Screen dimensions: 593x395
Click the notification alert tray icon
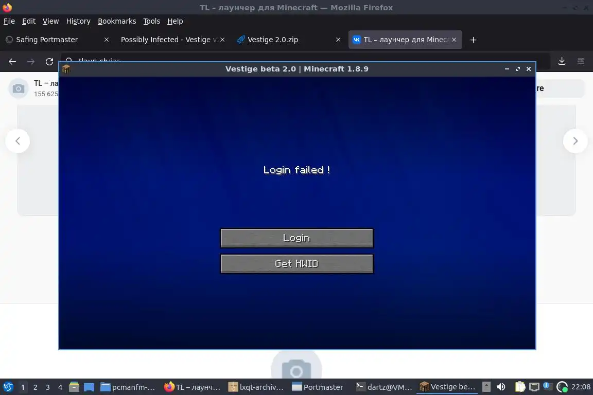[x=547, y=386]
